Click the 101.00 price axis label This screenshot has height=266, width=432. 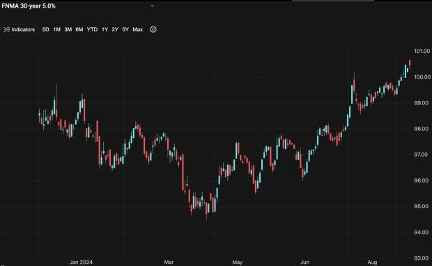point(422,52)
